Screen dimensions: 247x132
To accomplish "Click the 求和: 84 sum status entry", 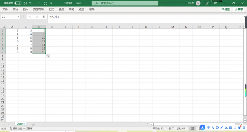I will coord(181,128).
